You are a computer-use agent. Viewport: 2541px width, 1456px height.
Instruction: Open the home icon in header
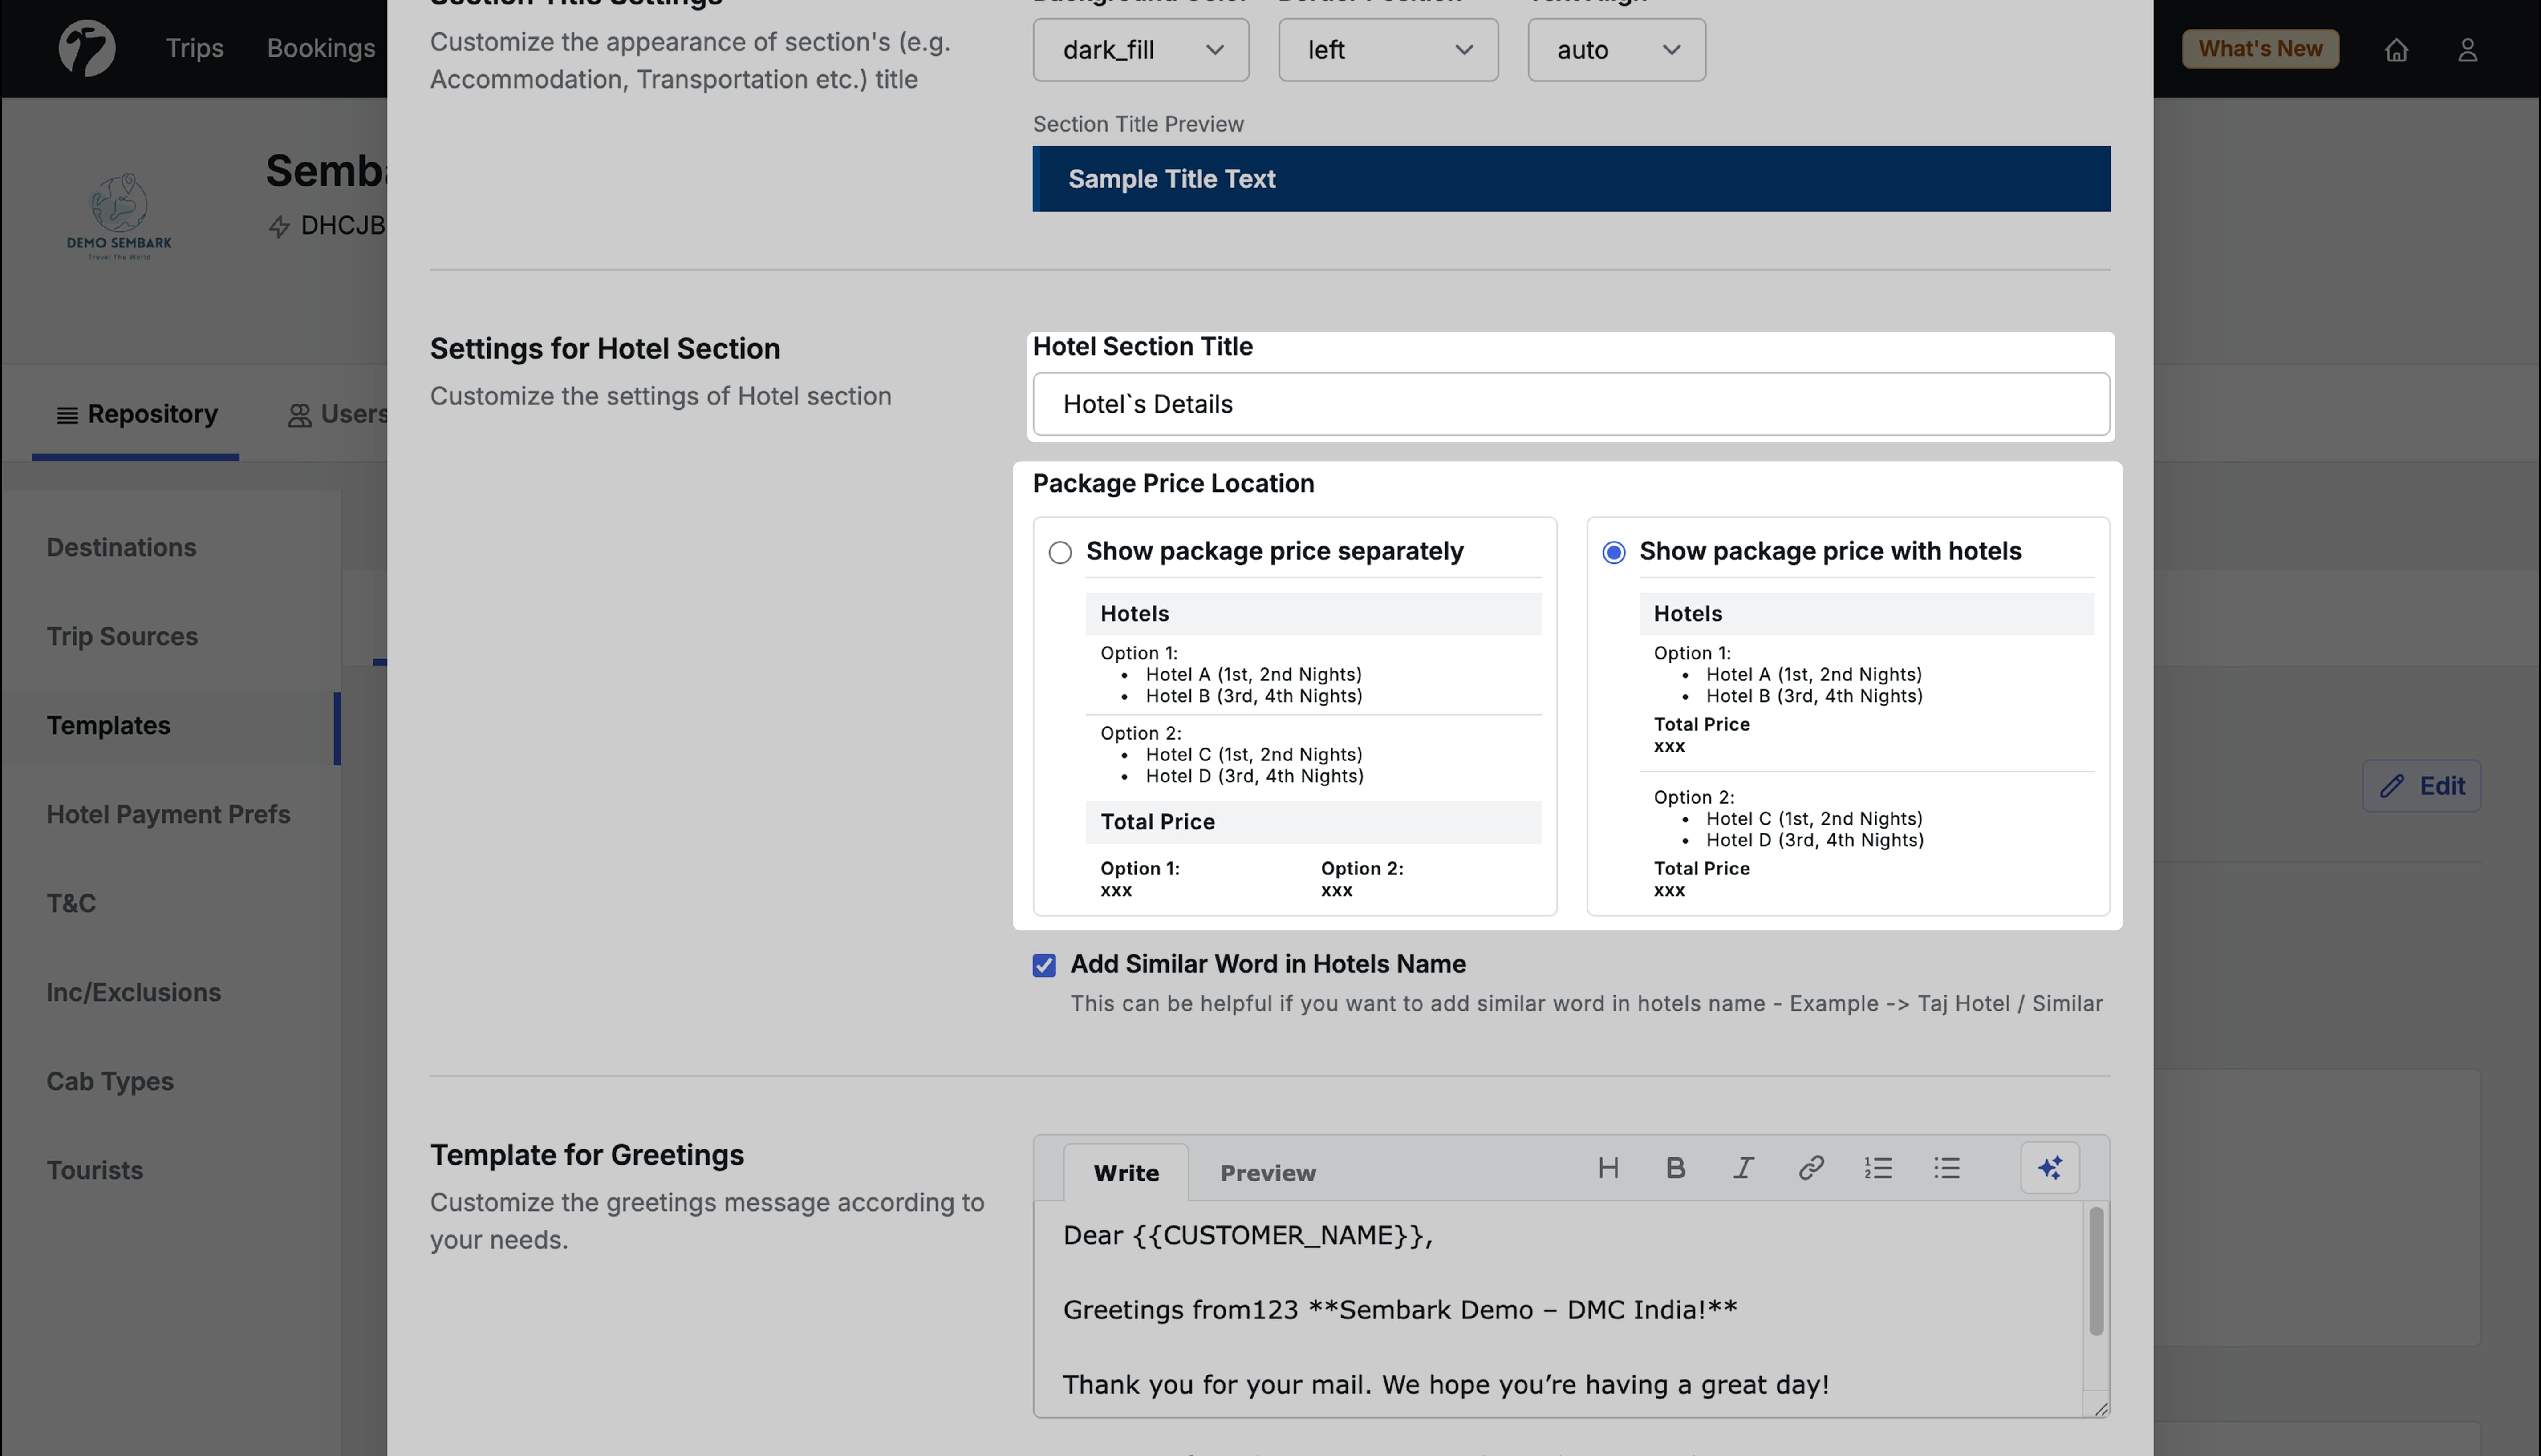pos(2396,50)
